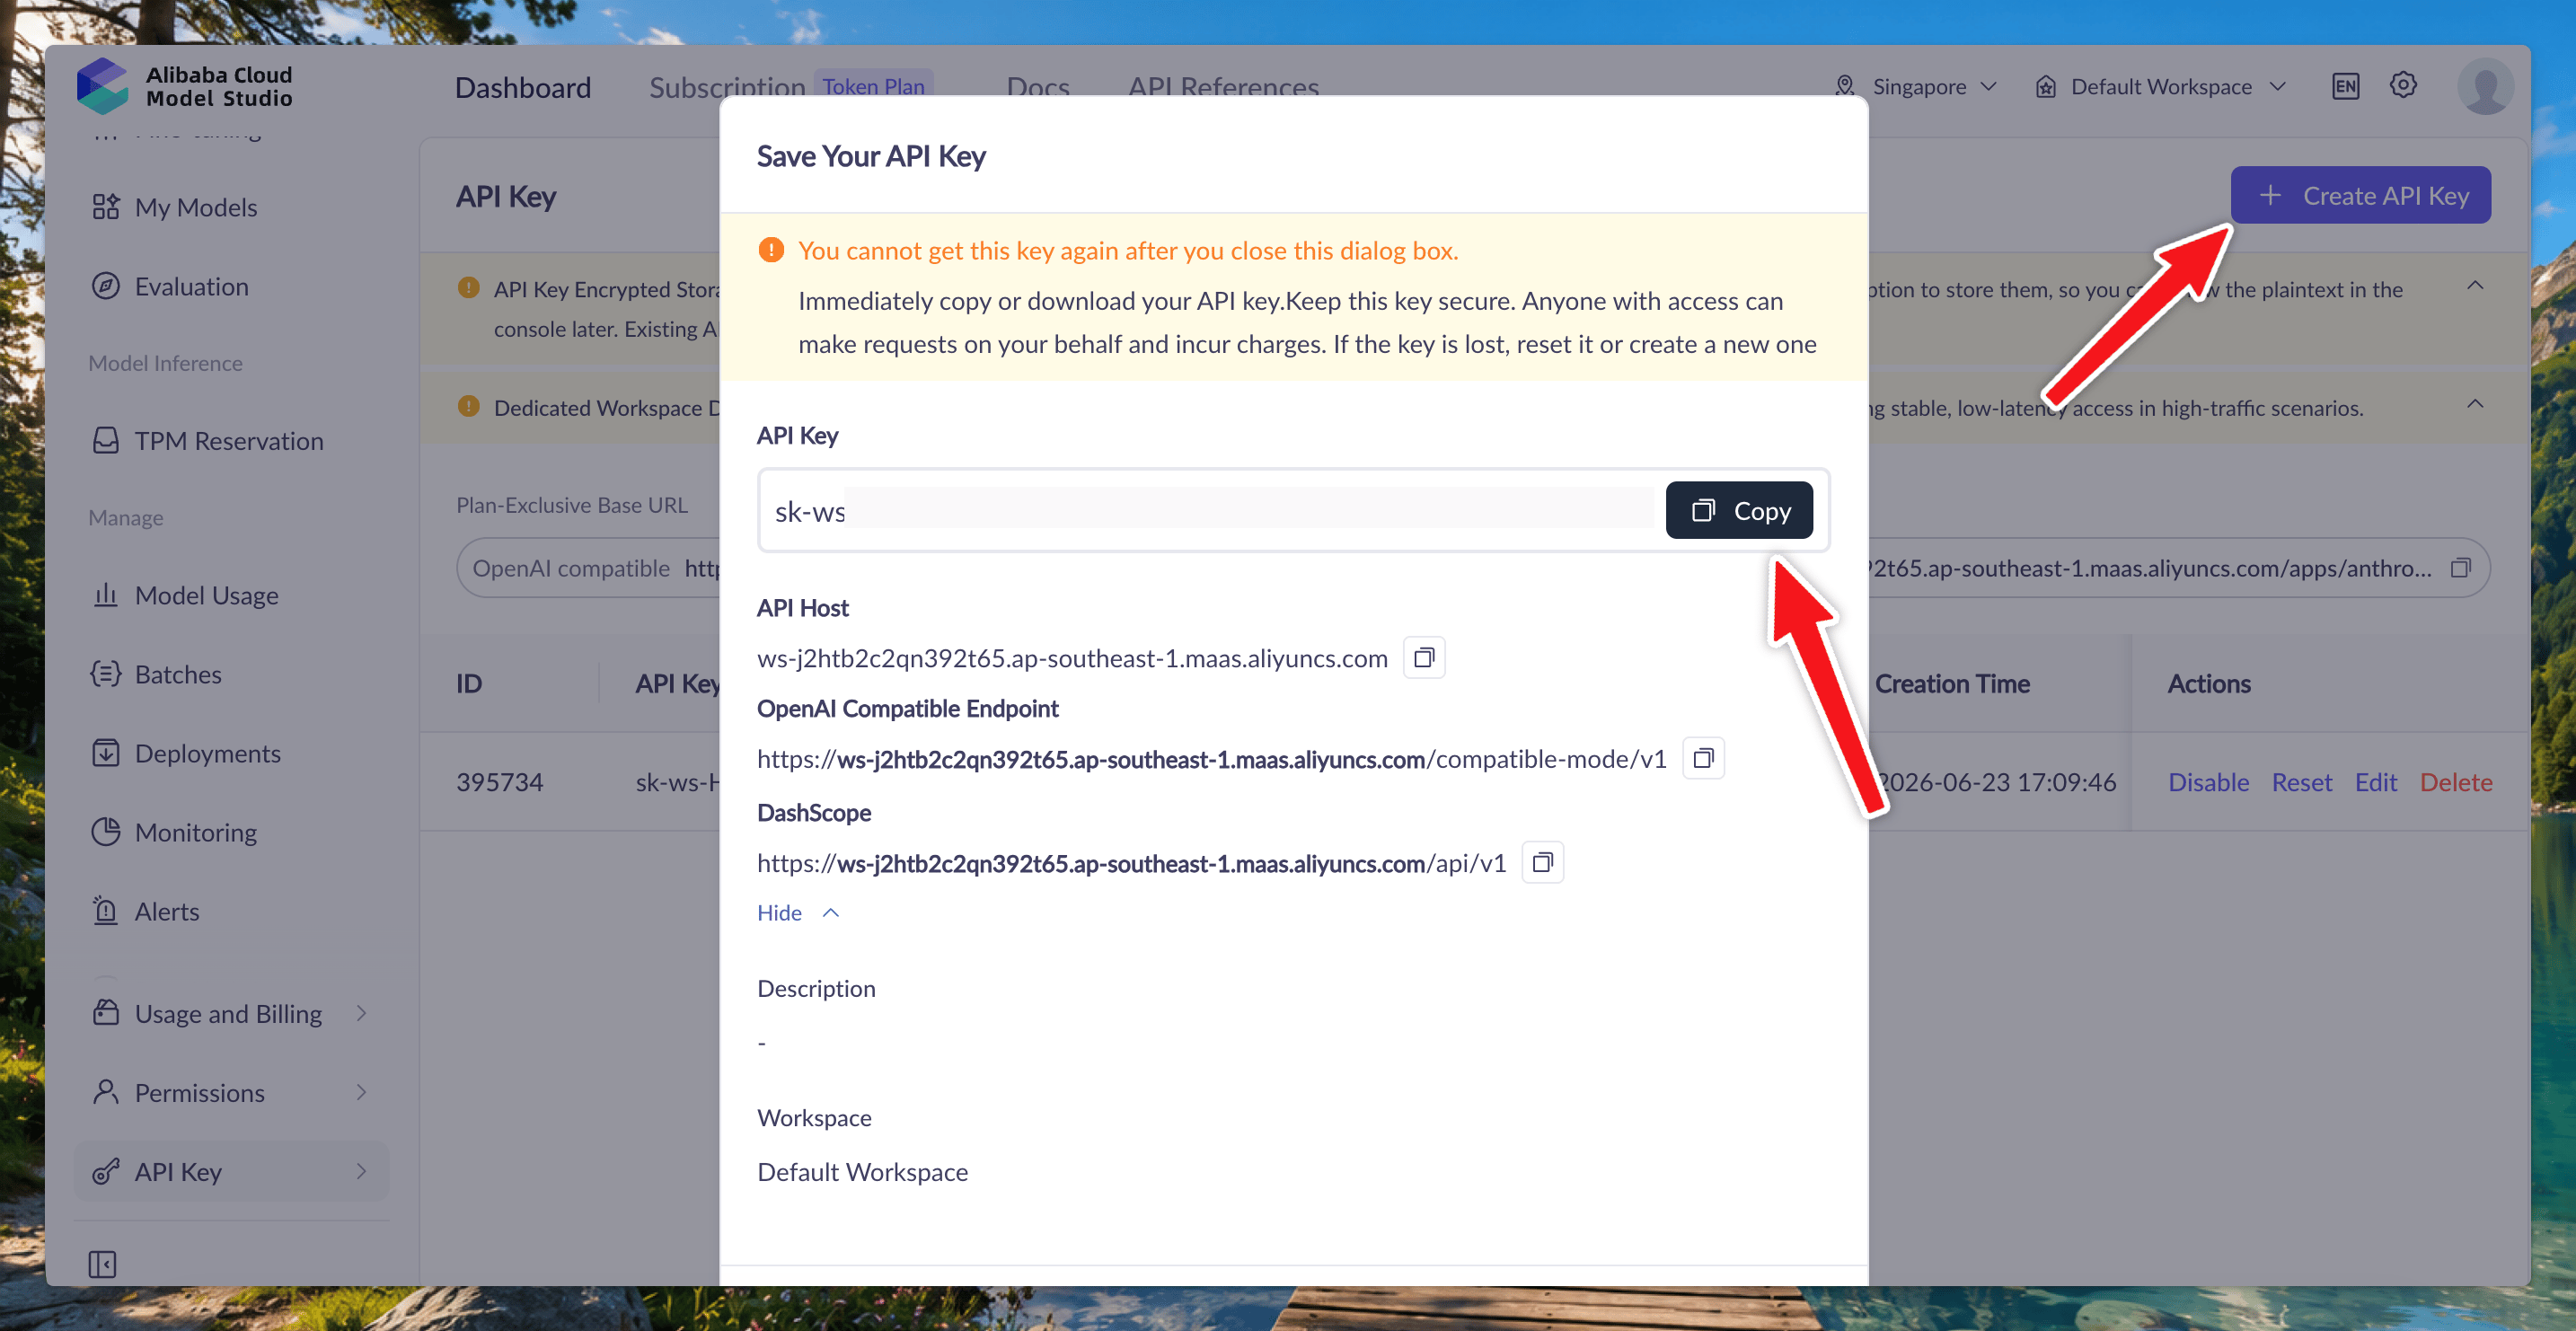Copy the API Host address icon

[1424, 658]
